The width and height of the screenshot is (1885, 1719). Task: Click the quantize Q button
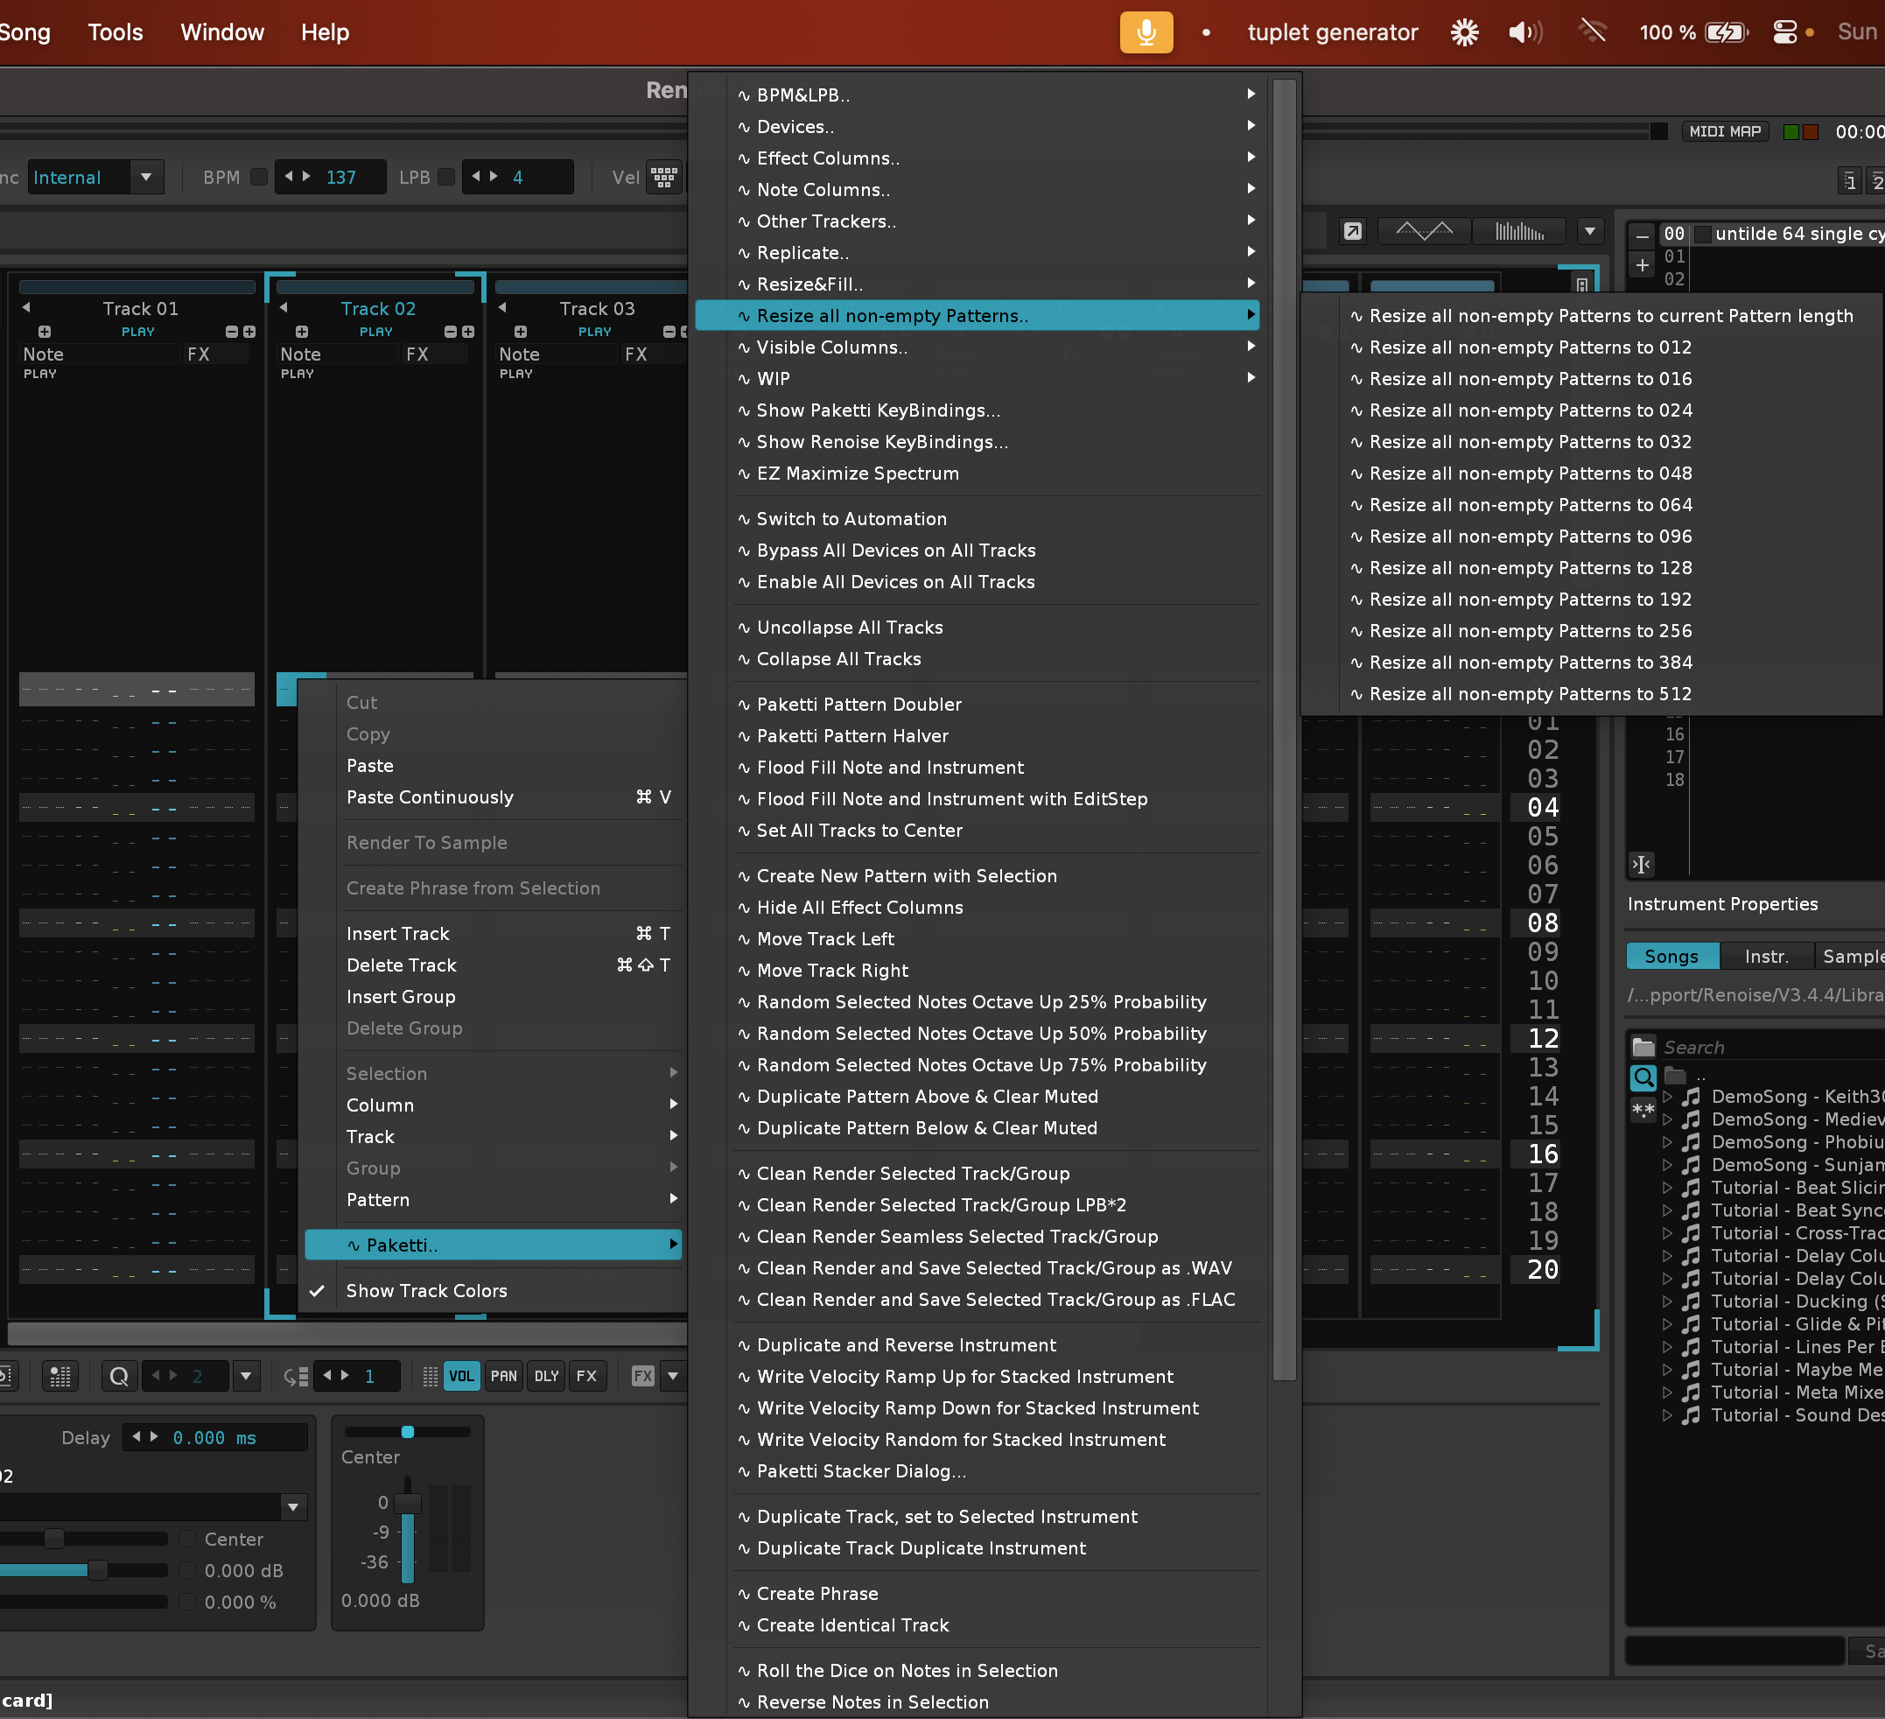(x=119, y=1376)
